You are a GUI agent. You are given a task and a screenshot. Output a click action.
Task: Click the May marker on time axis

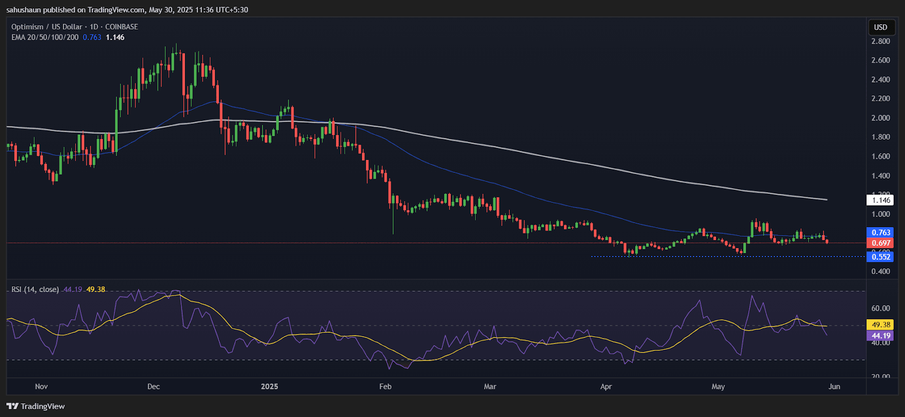click(718, 386)
